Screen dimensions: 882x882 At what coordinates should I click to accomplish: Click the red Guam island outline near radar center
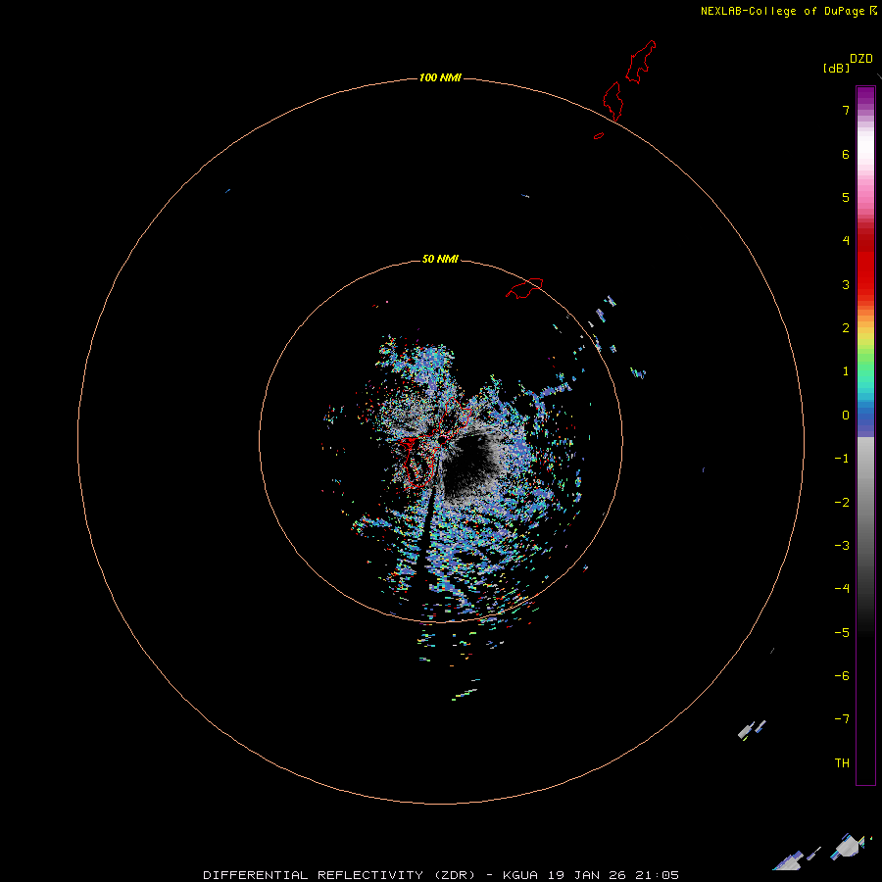(436, 442)
